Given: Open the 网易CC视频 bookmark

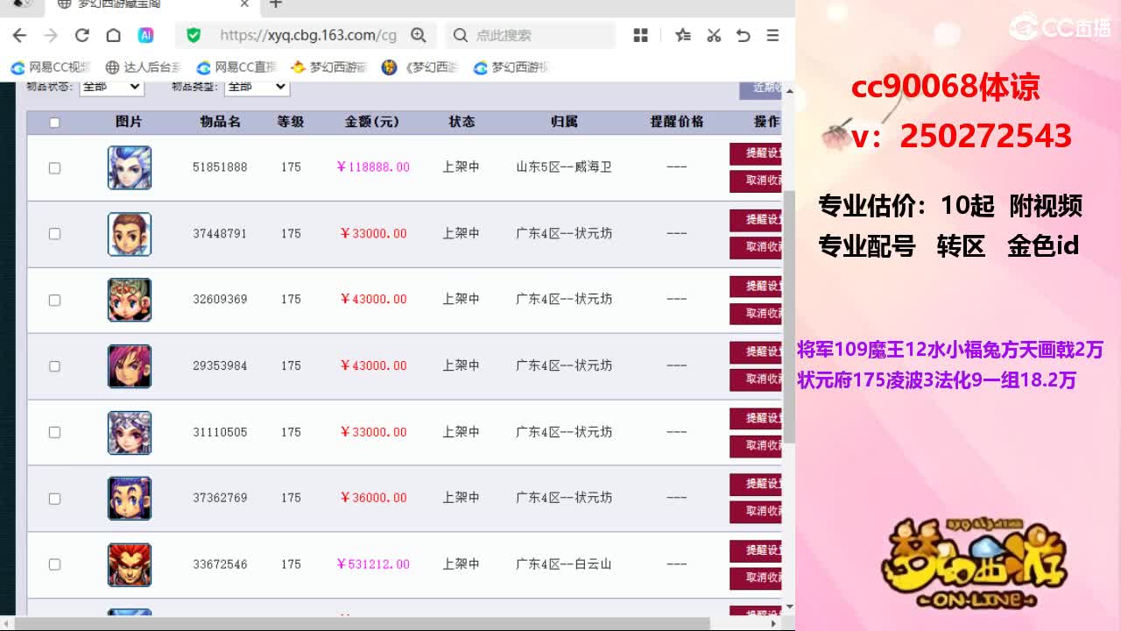Looking at the screenshot, I should tap(51, 67).
